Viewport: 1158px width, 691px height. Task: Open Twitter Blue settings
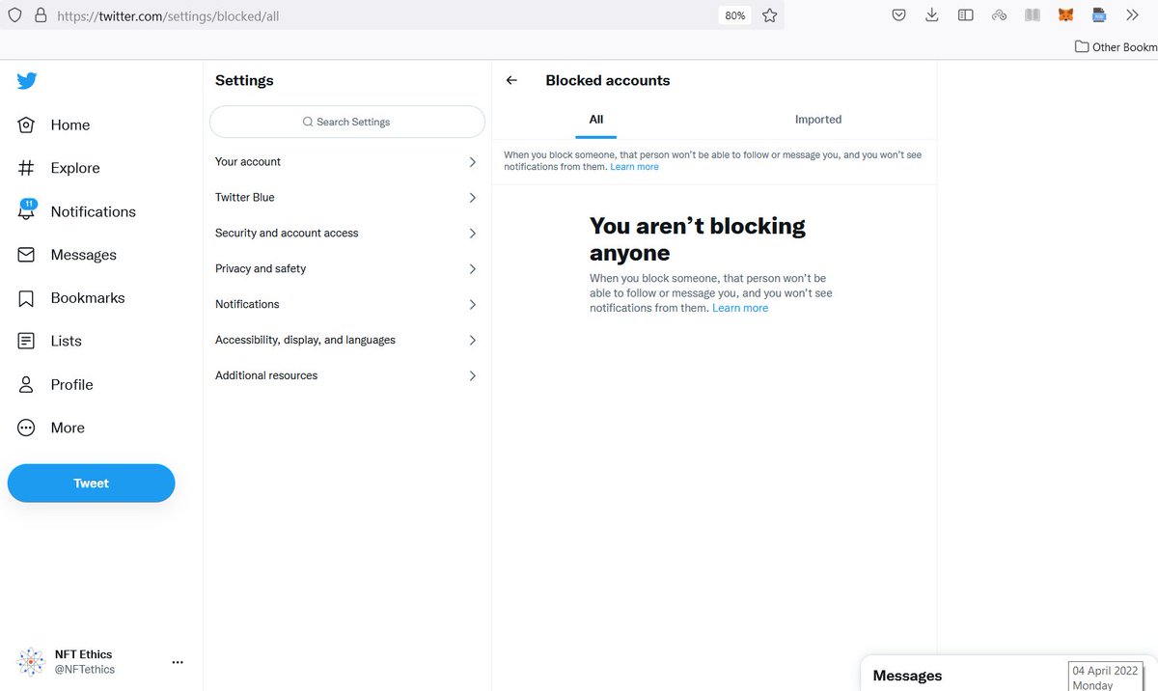pyautogui.click(x=347, y=198)
